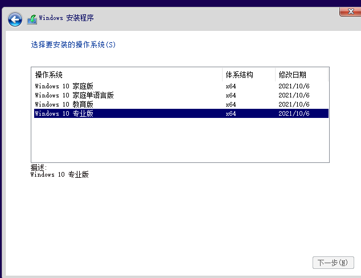Click the Windows Setup installer icon
Viewport: 361px width, 278px height.
click(x=32, y=19)
